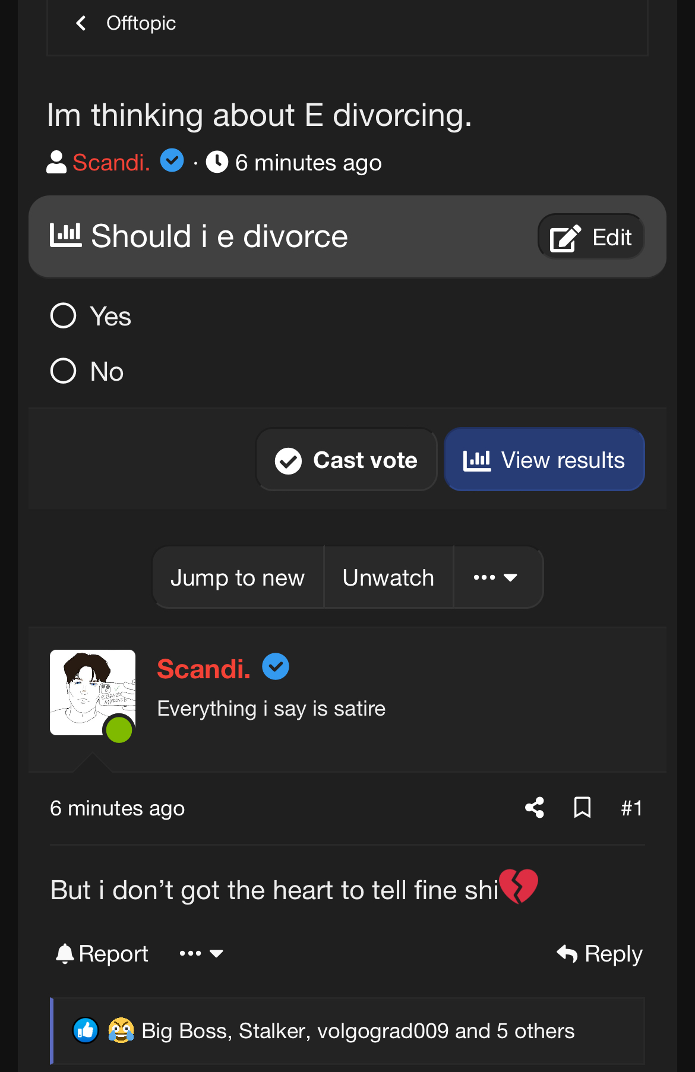Screen dimensions: 695x1072
Task: Click the poll chart icon beside Should i e divorce
Action: [x=65, y=236]
